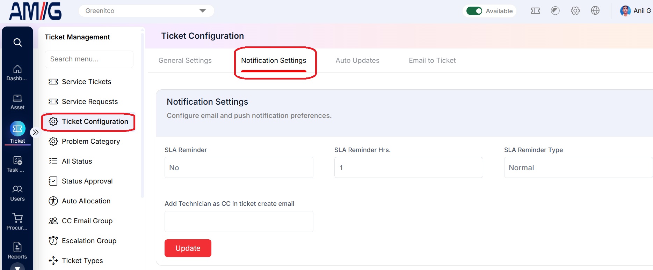Expand more modules with bottom sidebar arrow
The image size is (653, 270).
point(17,267)
